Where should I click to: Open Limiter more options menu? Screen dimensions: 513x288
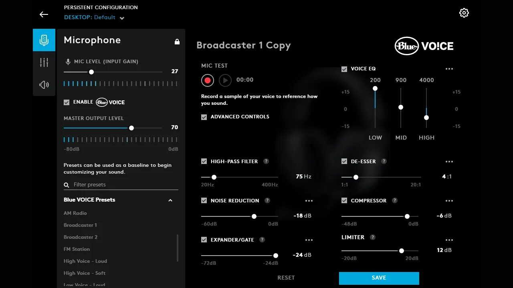click(x=449, y=240)
